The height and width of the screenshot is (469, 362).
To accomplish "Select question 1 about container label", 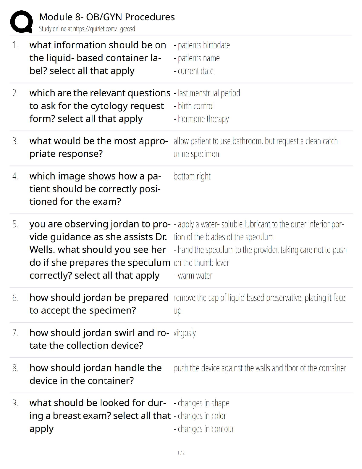I will coord(98,58).
